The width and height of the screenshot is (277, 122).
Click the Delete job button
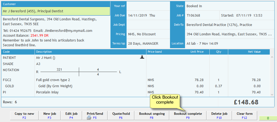pos(219,115)
